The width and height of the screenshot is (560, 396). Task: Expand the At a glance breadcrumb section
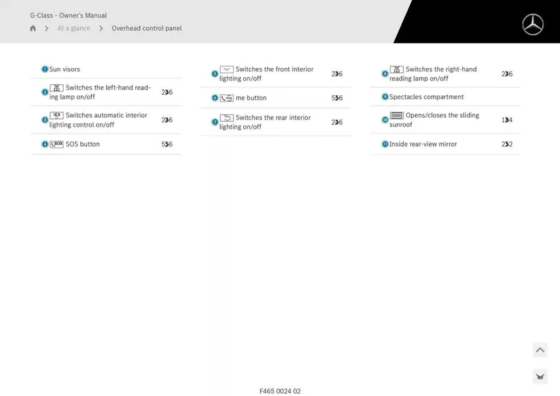point(74,28)
